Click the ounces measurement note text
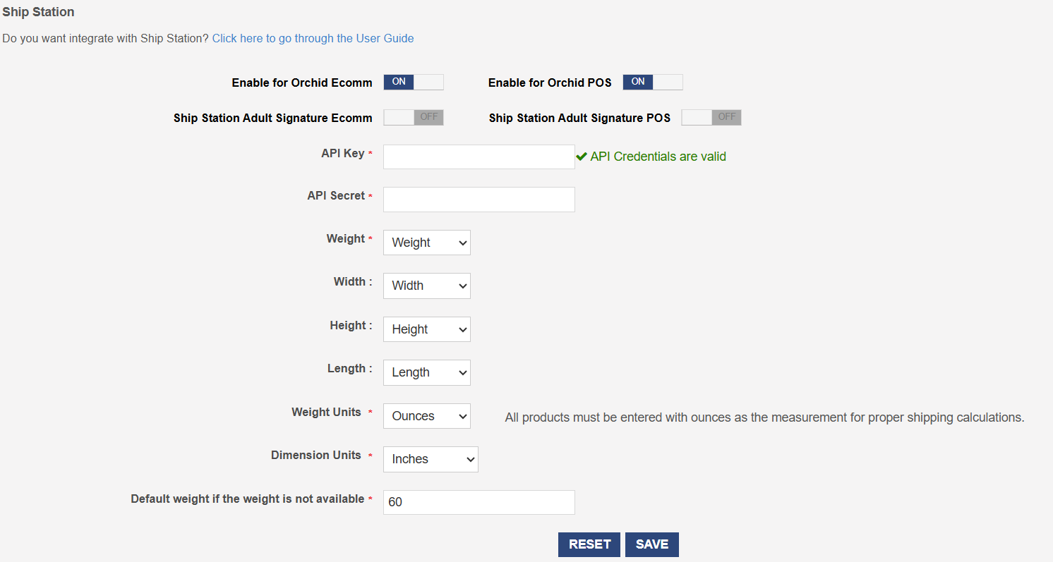 [764, 417]
